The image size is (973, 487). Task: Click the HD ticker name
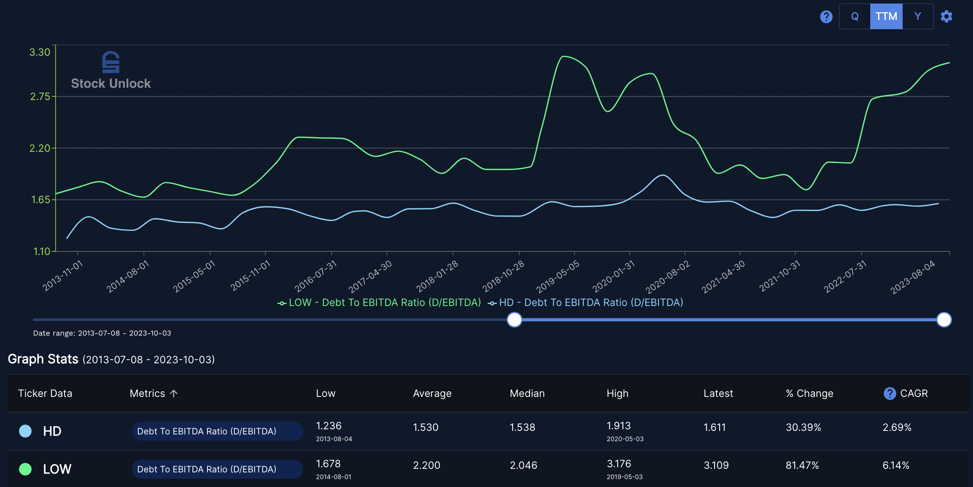pos(52,431)
